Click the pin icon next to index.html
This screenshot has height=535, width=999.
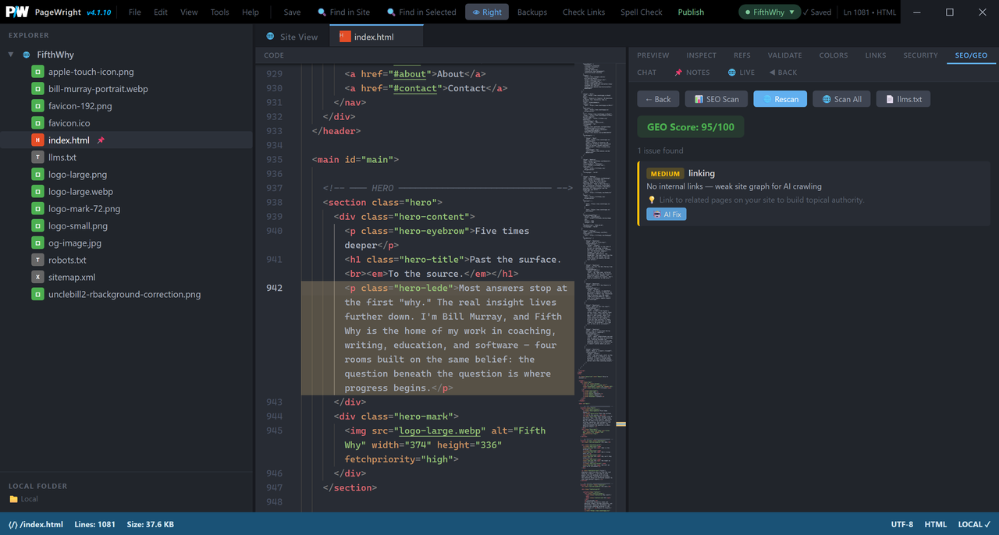tap(101, 140)
